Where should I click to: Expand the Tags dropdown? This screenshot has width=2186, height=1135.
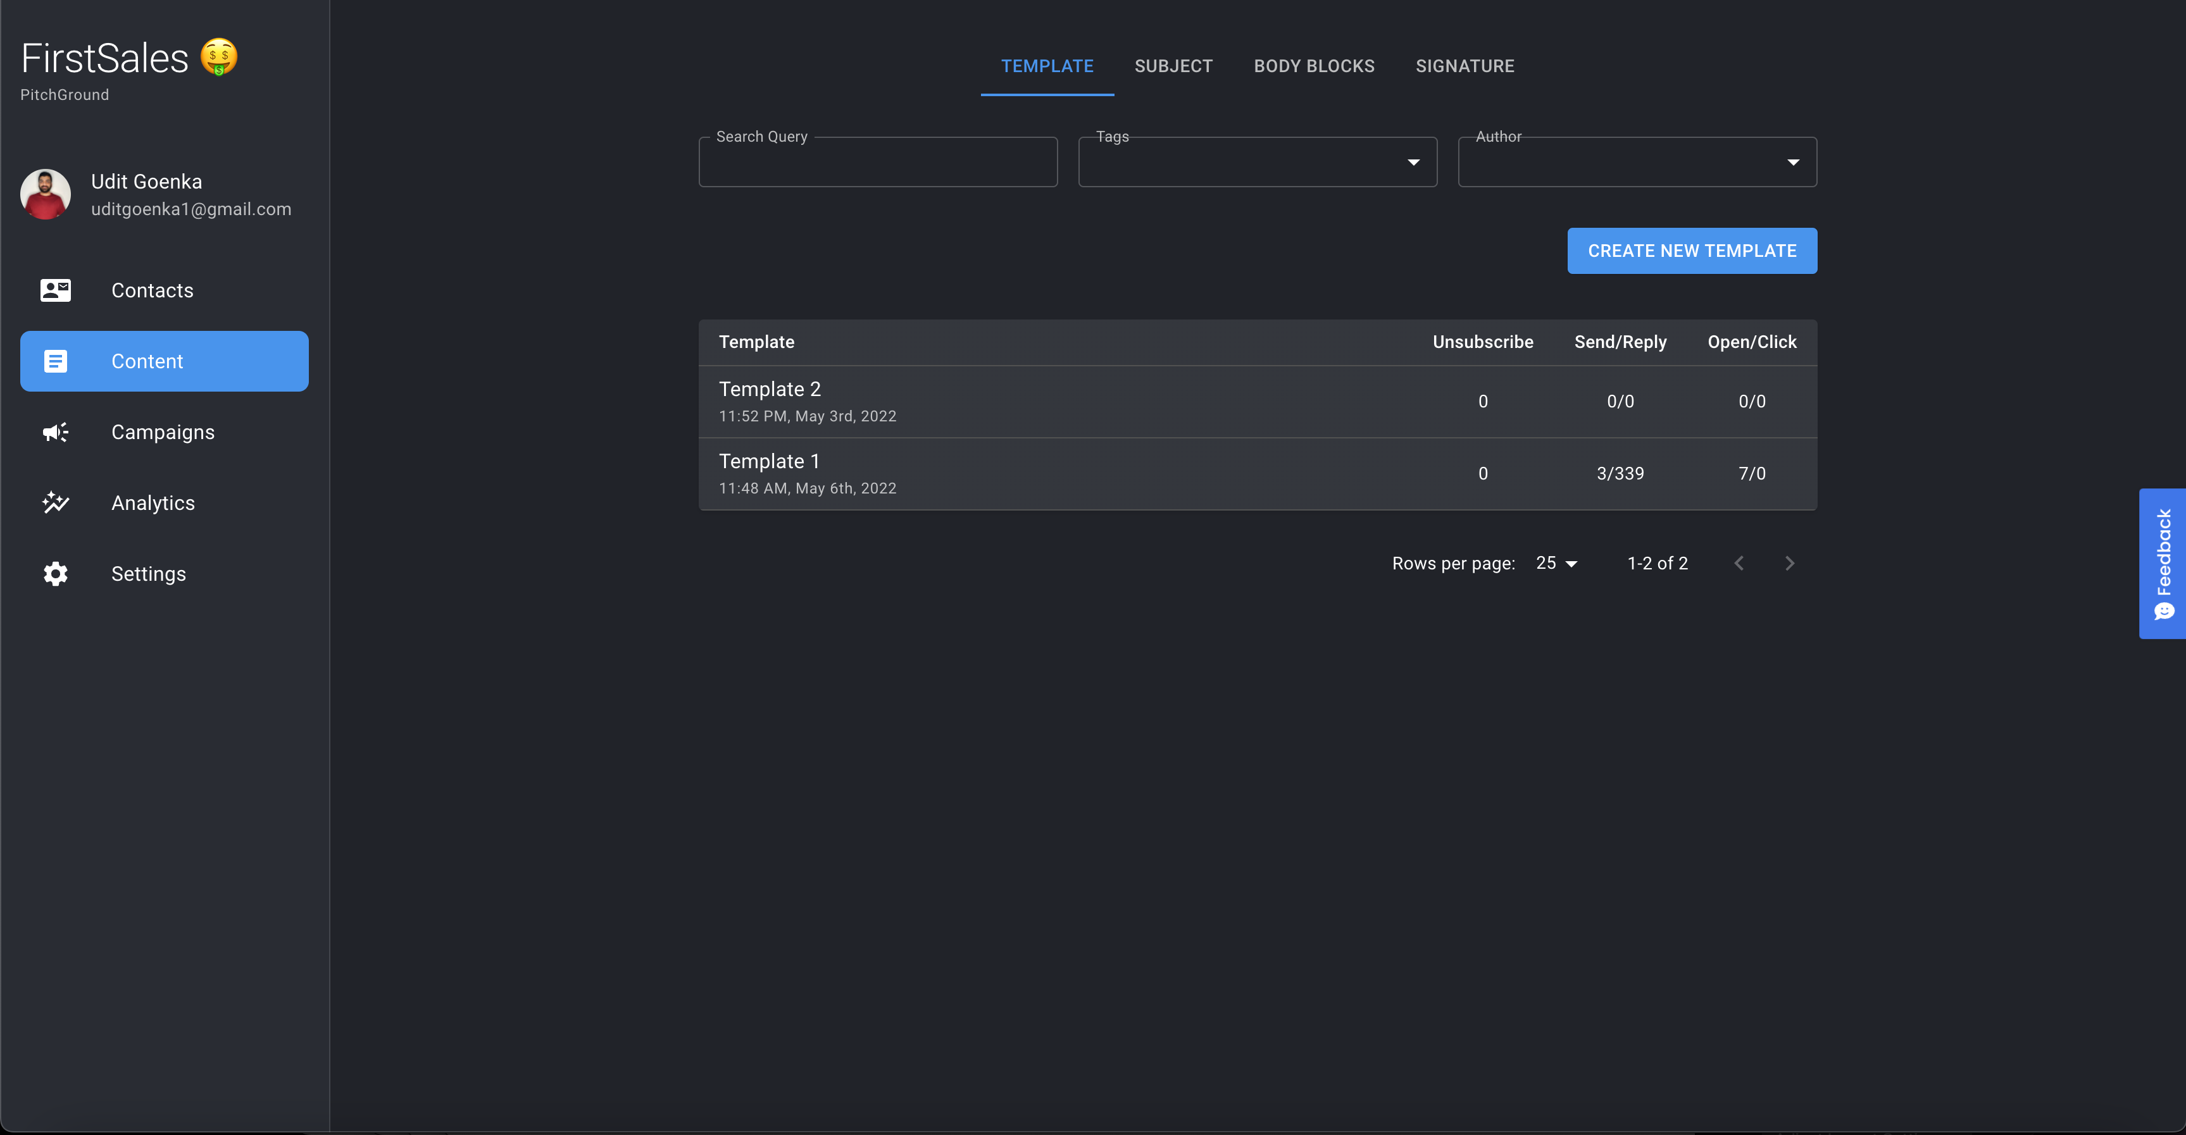1413,161
